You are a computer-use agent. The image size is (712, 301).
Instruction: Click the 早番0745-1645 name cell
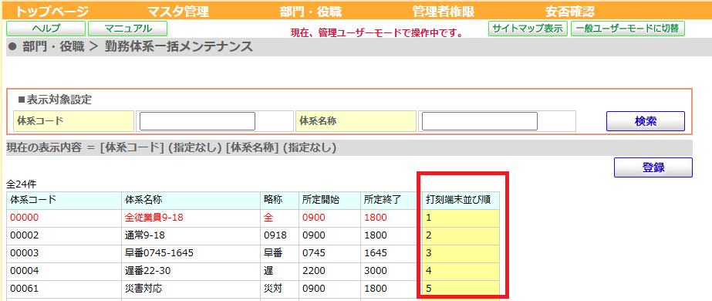click(x=191, y=253)
